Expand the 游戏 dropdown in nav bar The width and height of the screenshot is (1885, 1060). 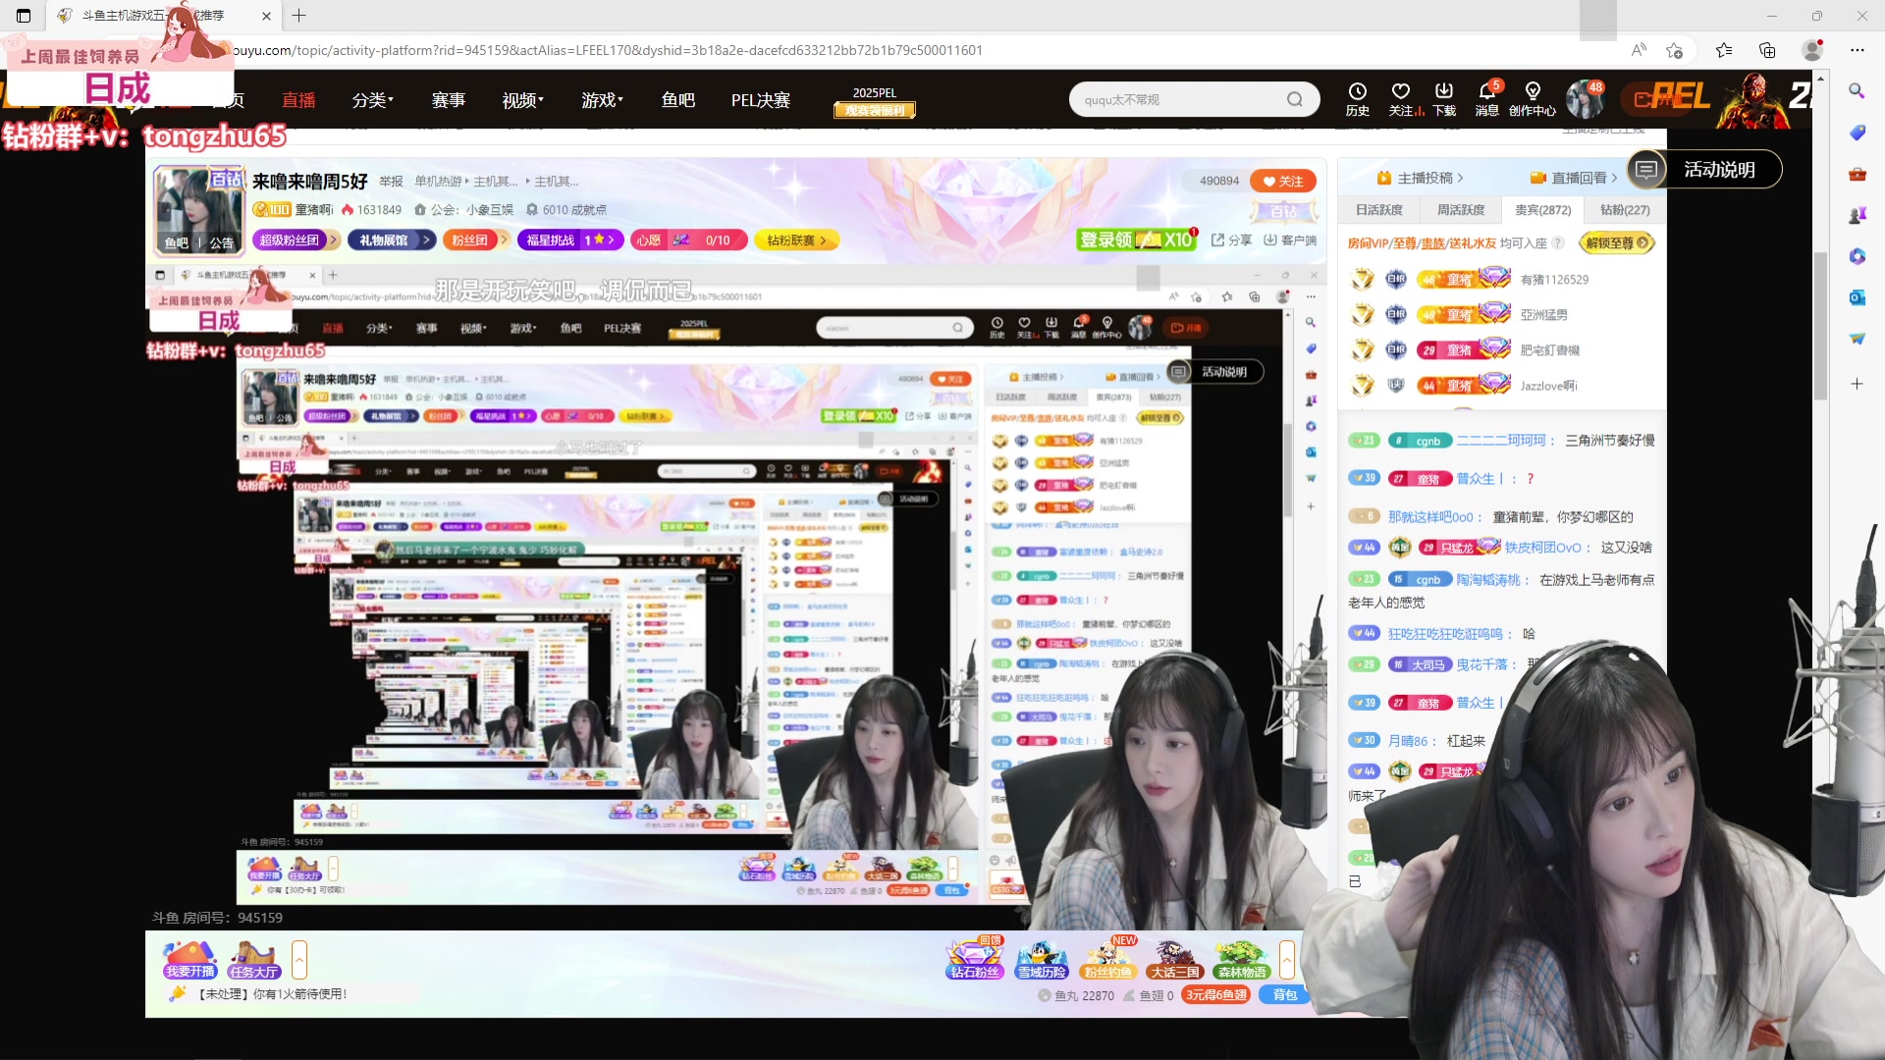point(602,100)
